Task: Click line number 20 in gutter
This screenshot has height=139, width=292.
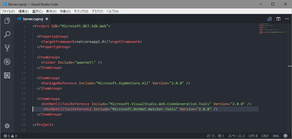Action: tap(23, 125)
